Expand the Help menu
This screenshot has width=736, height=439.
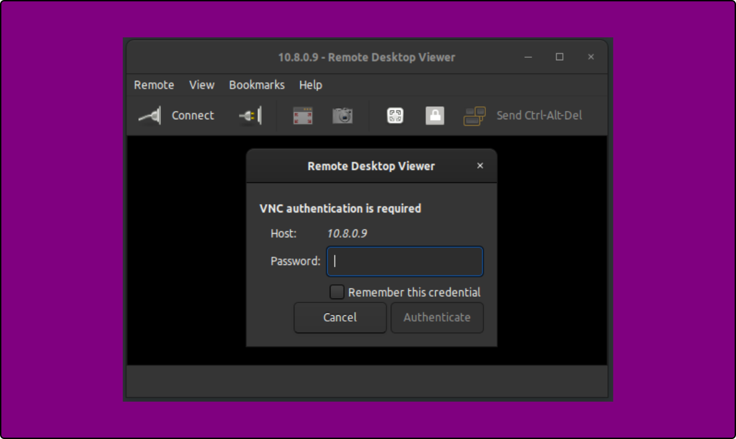(310, 85)
